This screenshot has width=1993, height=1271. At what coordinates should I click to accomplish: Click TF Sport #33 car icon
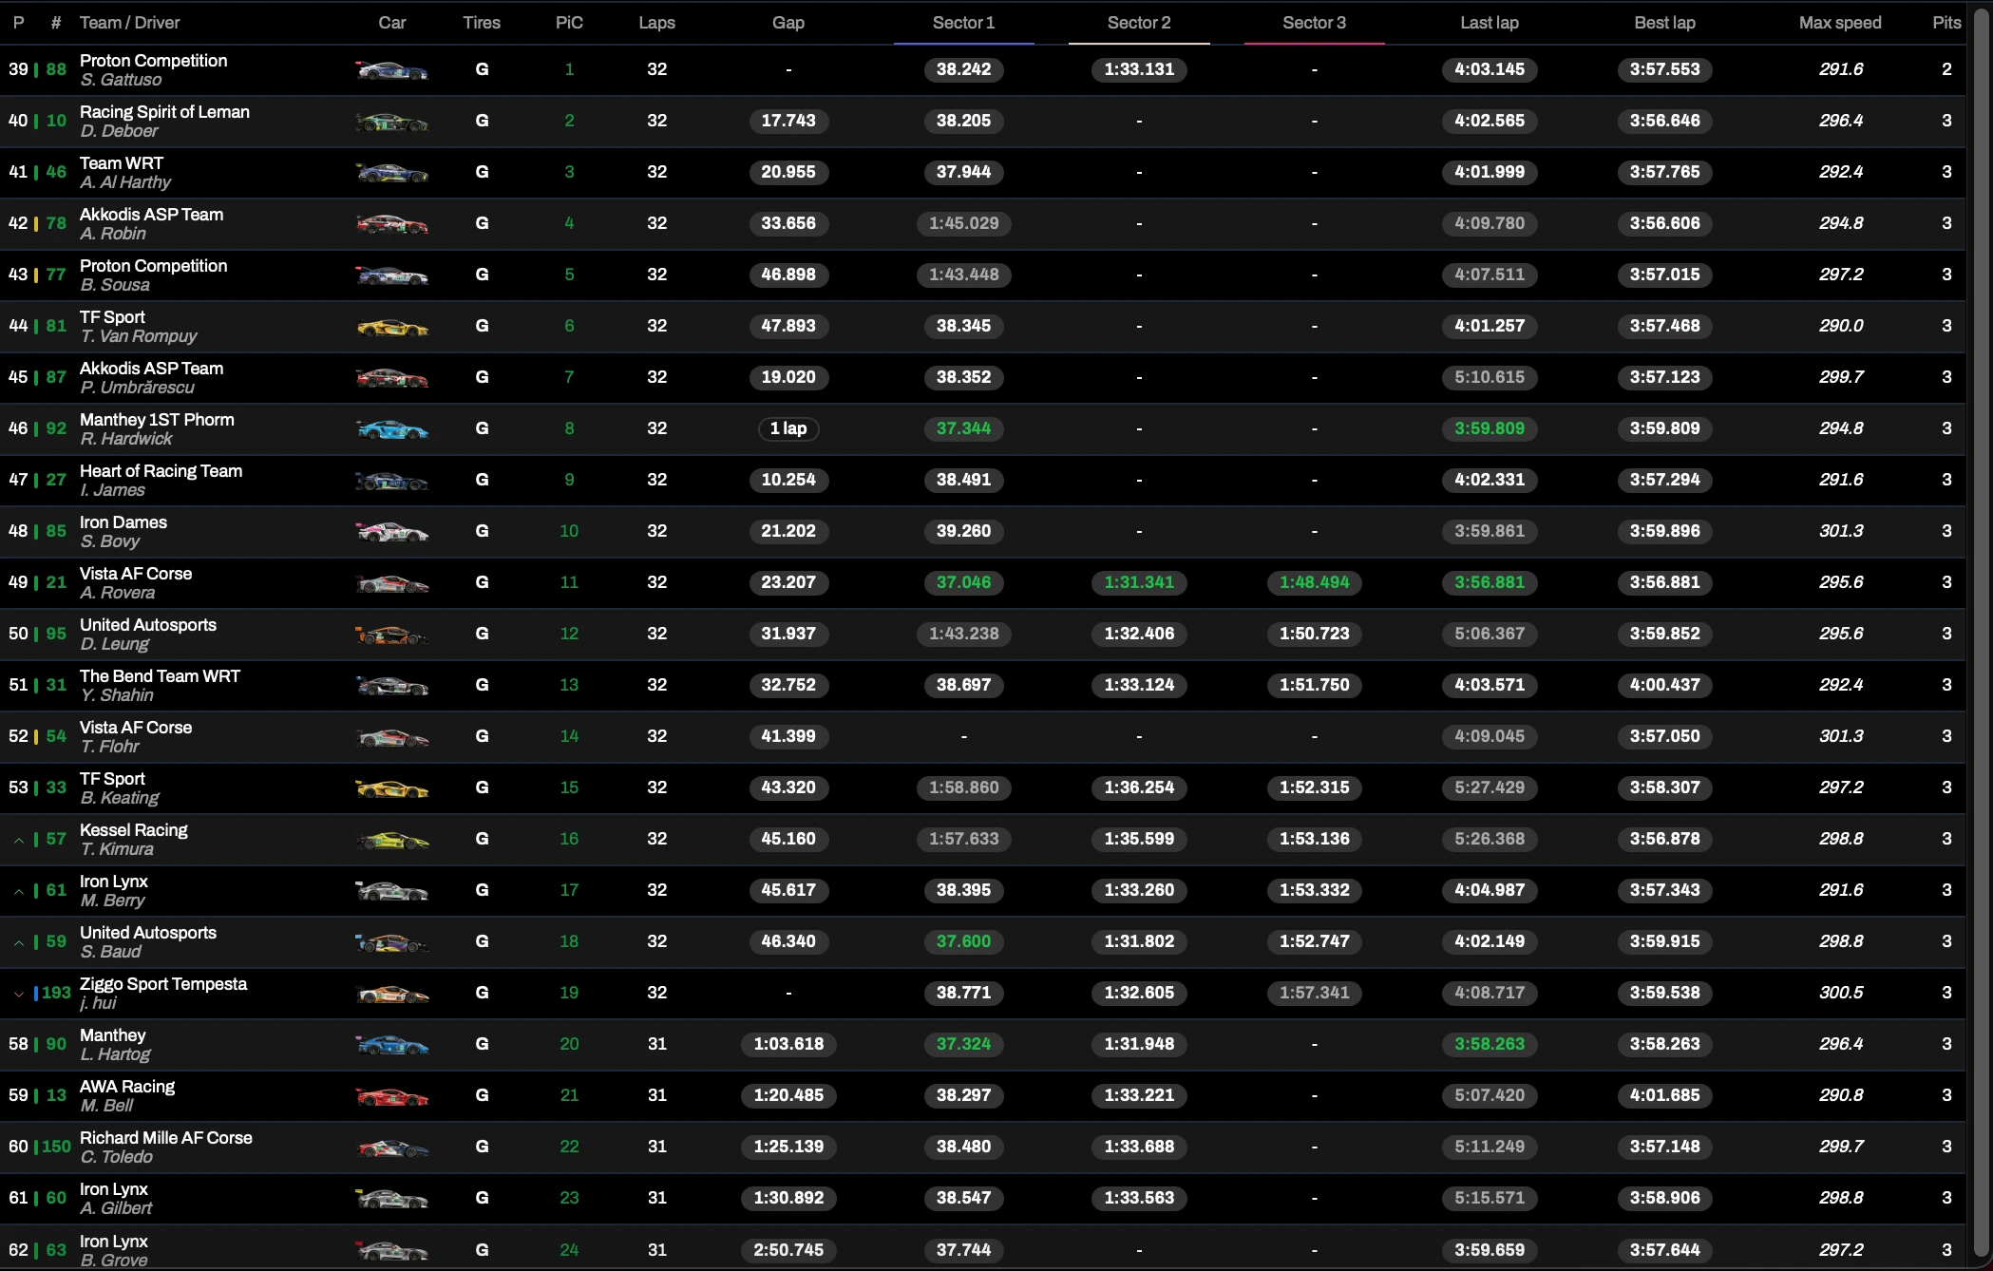391,787
